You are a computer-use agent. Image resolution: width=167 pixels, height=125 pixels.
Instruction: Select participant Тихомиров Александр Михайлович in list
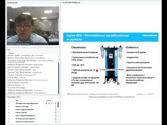[x=27, y=103]
